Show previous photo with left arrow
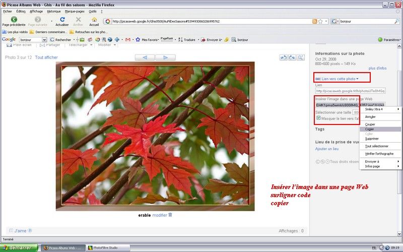This screenshot has height=252, width=403. coord(145,57)
